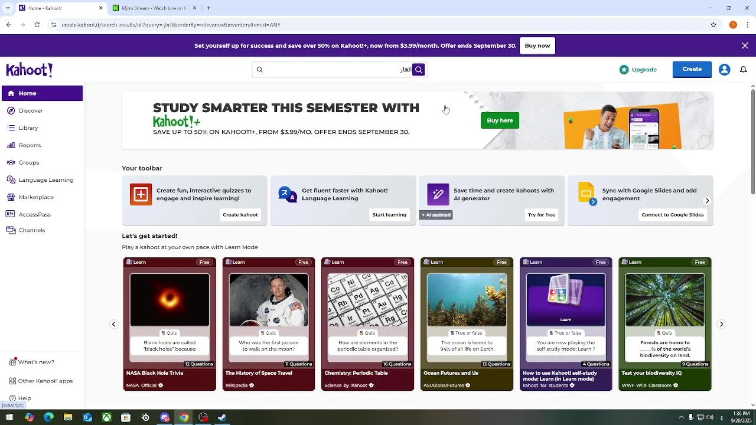Image resolution: width=756 pixels, height=425 pixels.
Task: Click Try for free button
Action: [542, 215]
